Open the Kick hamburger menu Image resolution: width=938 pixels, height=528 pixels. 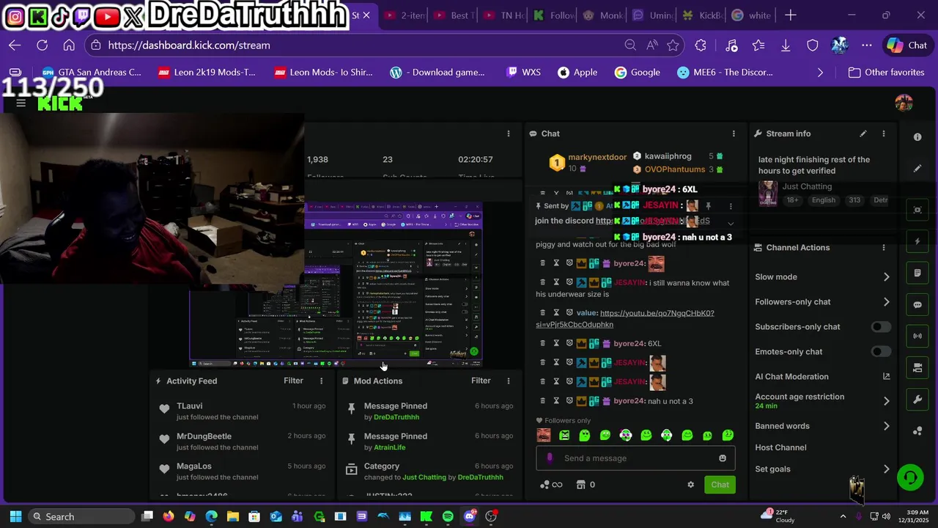click(21, 103)
